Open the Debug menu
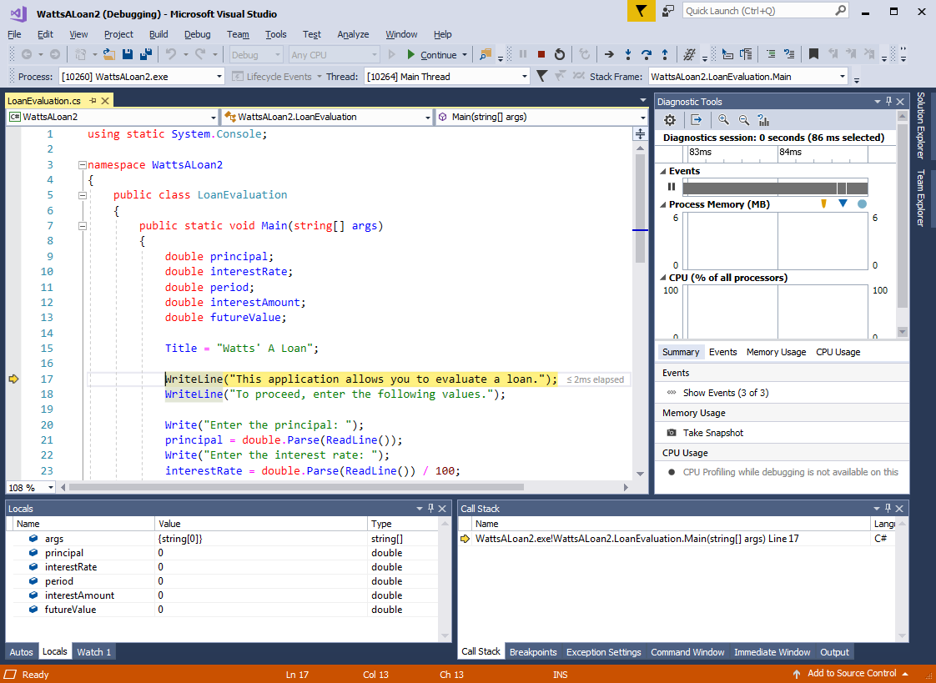The width and height of the screenshot is (936, 683). click(197, 34)
